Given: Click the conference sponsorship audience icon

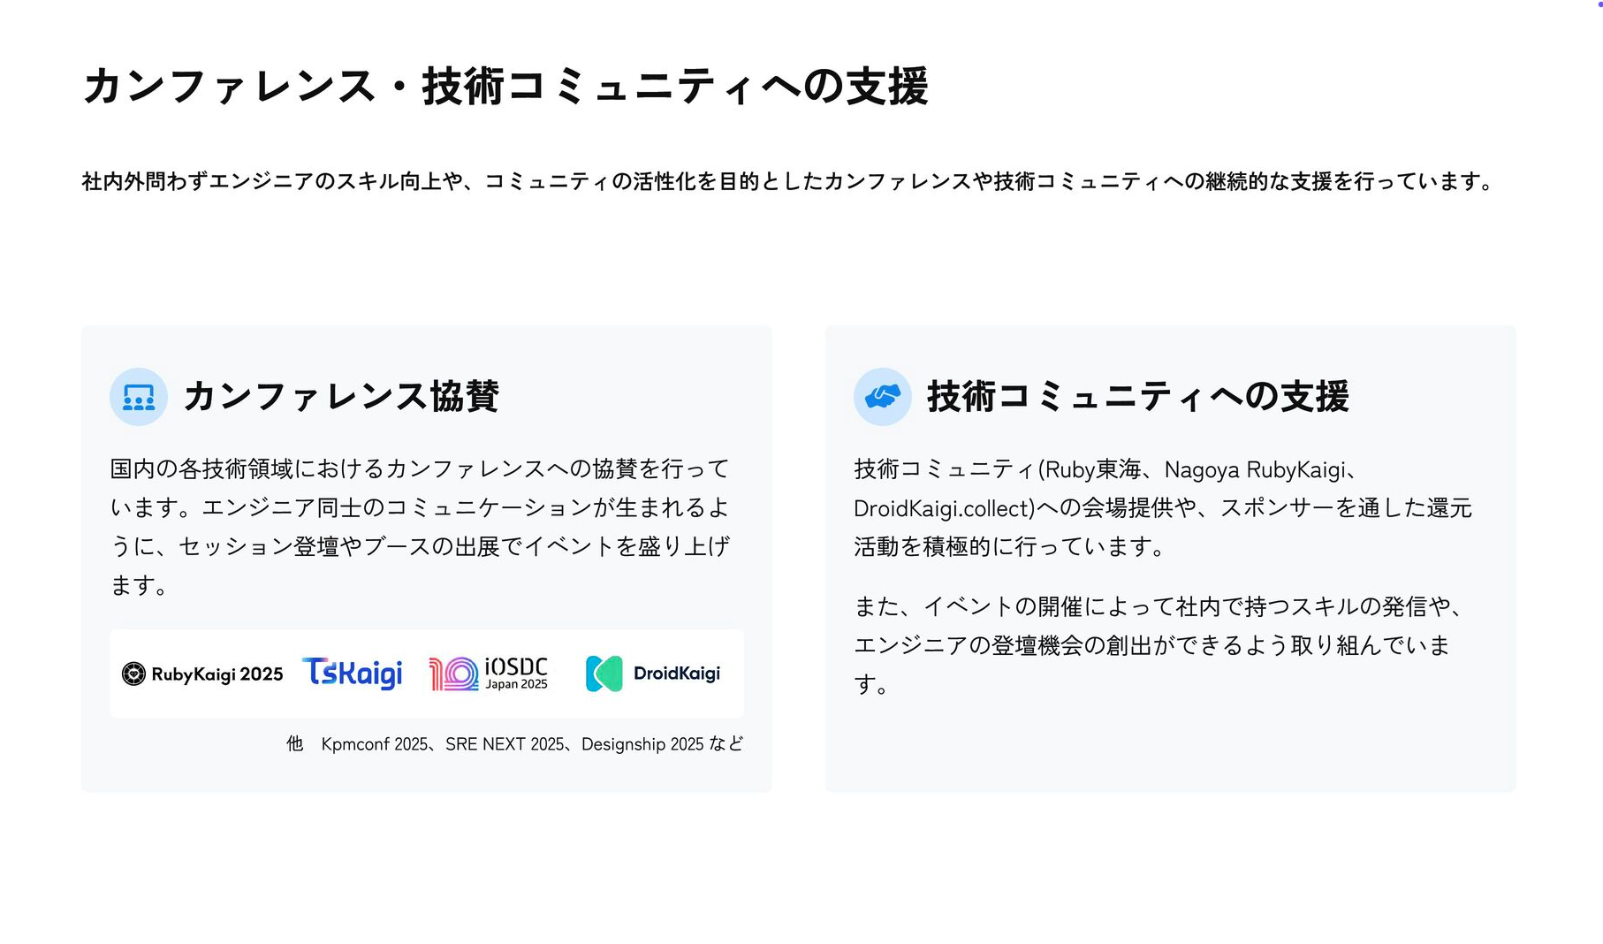Looking at the screenshot, I should [139, 397].
